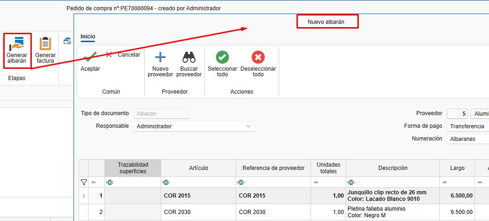The image size is (489, 221).
Task: Click the Artículo filter row cell
Action: coord(198,182)
